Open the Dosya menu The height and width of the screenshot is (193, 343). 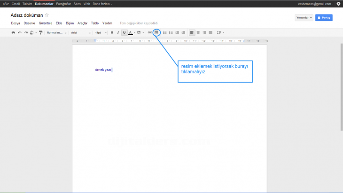[x=16, y=23]
